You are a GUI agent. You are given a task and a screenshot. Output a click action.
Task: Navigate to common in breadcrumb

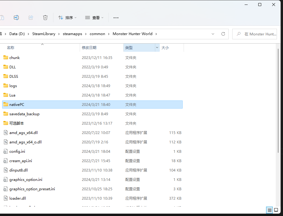97,34
